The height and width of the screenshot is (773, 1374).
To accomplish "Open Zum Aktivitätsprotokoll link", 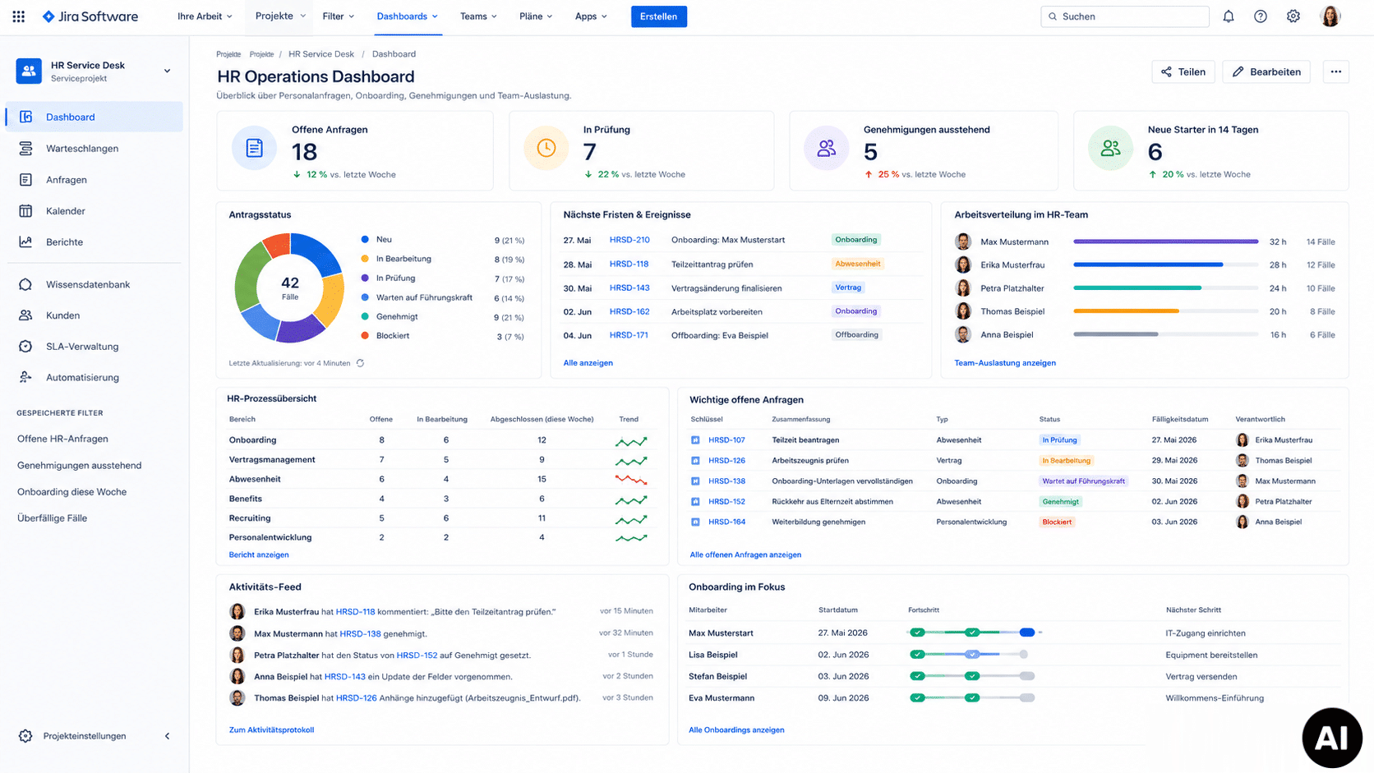I will click(x=271, y=730).
